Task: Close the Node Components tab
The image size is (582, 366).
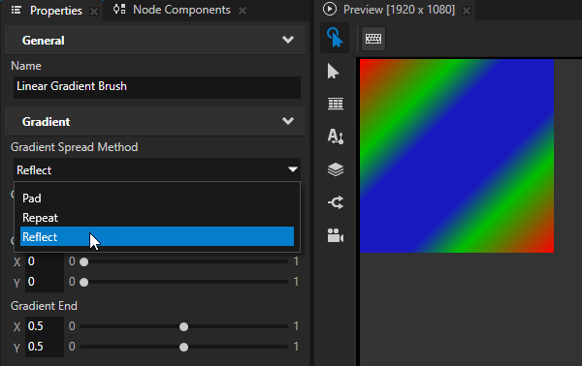Action: coord(242,11)
